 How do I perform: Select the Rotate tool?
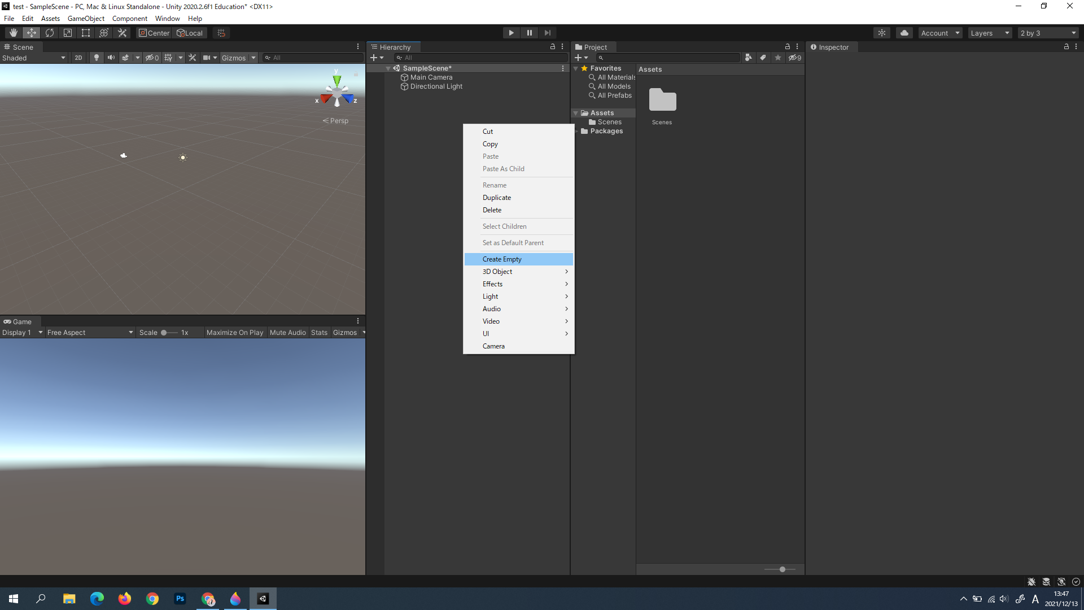tap(50, 33)
